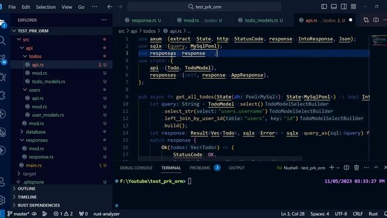Open user_models.rs in the explorer
387x218 pixels.
(x=62, y=115)
